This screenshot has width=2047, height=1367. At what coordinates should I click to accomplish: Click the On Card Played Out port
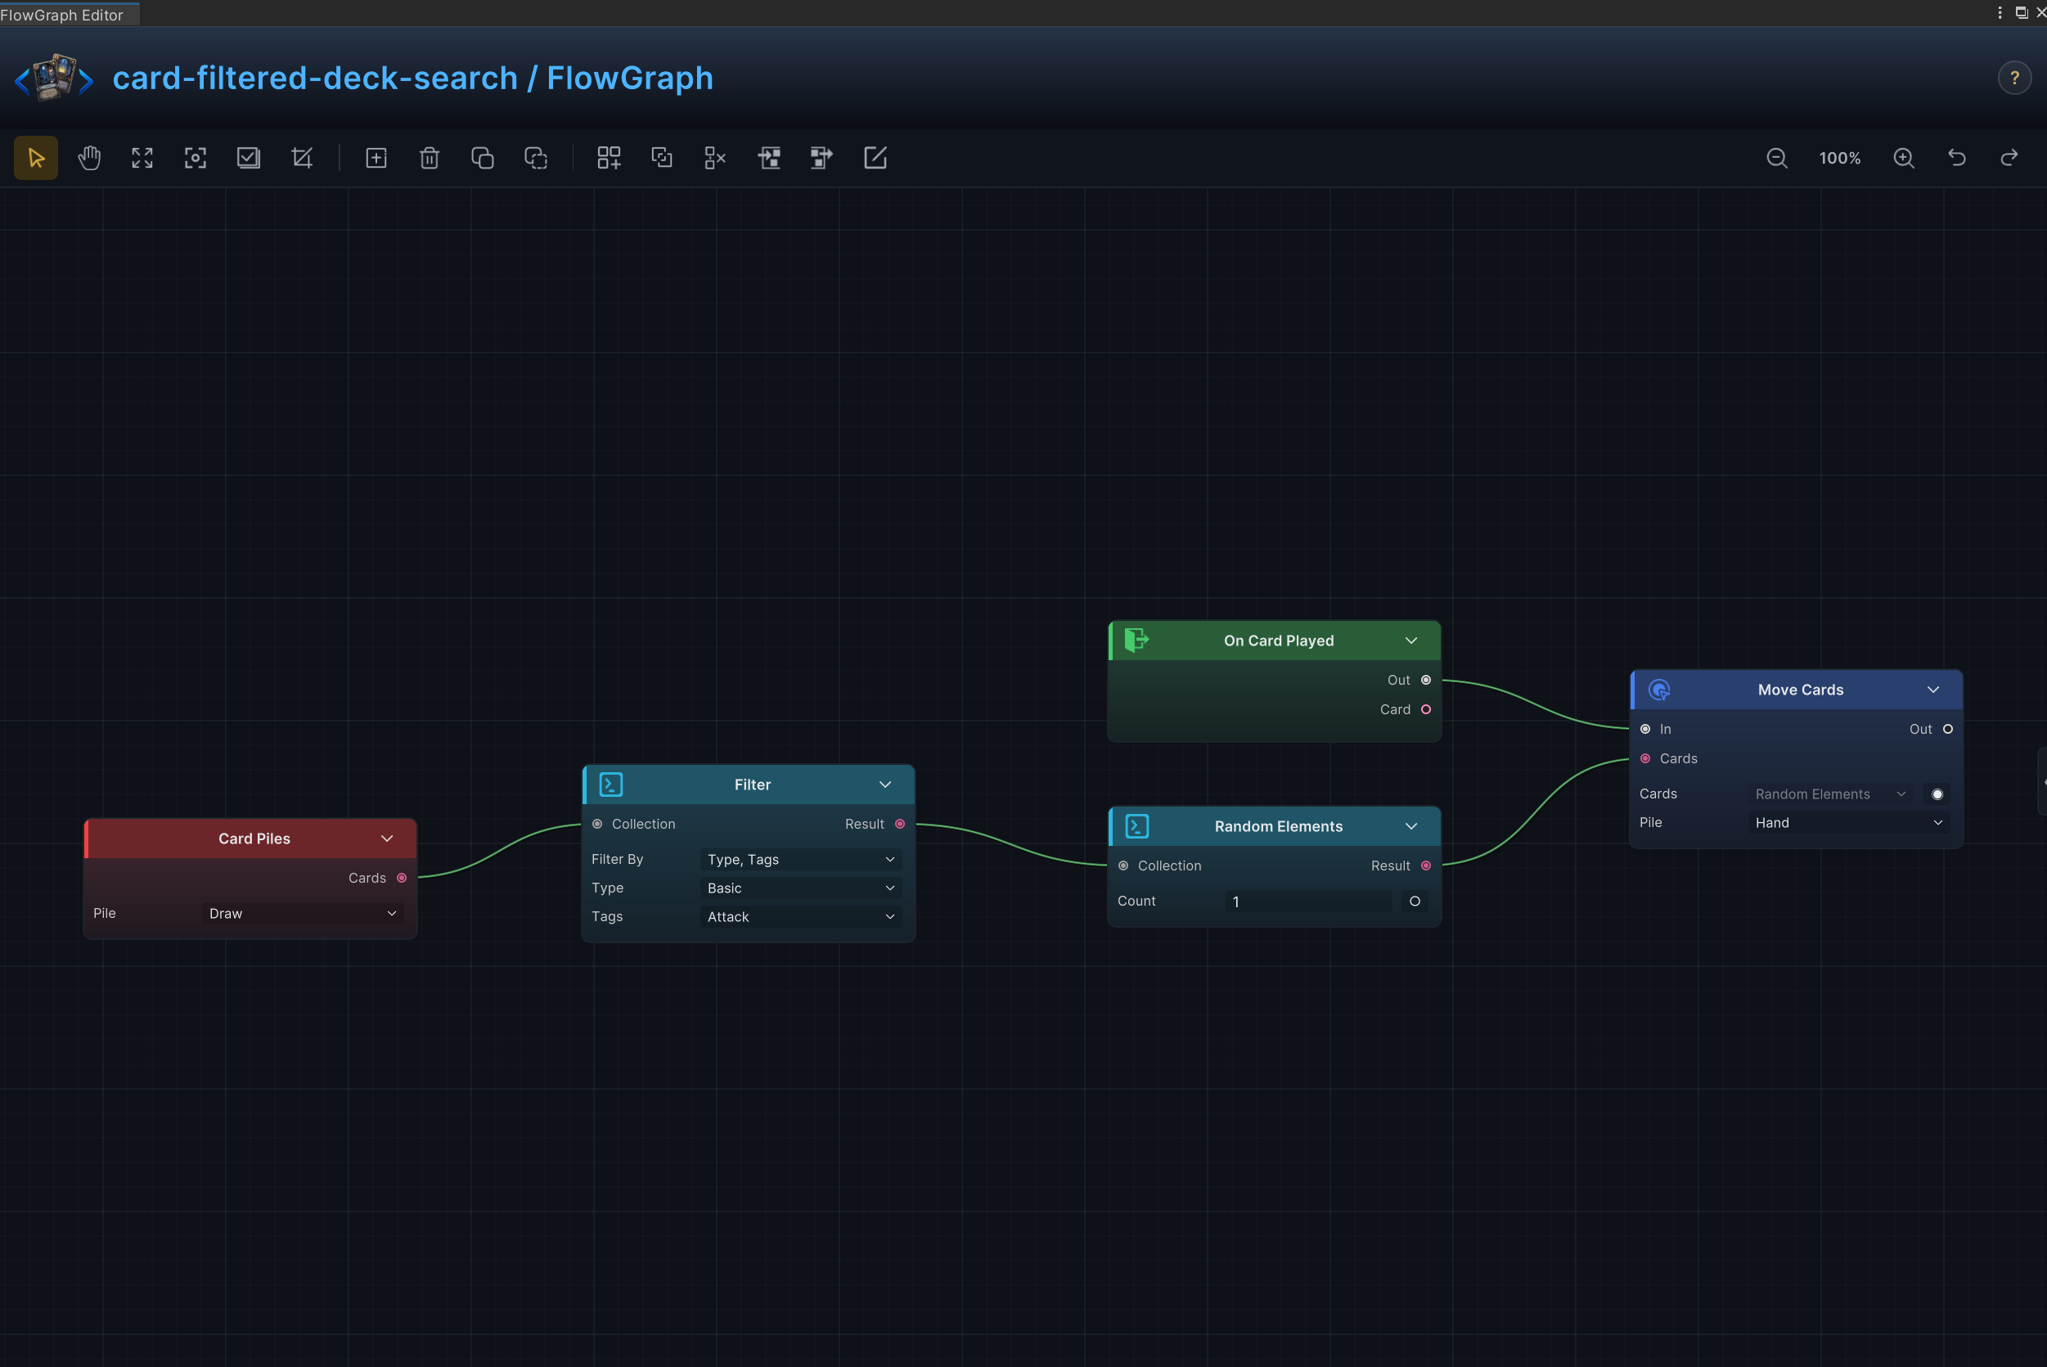coord(1426,680)
